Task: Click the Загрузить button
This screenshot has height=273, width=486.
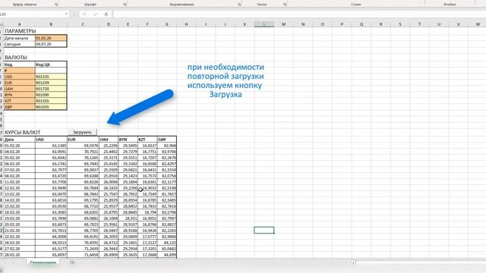Action: click(x=82, y=132)
